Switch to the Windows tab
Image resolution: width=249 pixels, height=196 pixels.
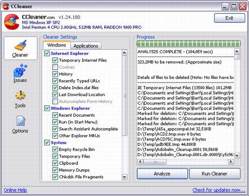[x=57, y=45]
